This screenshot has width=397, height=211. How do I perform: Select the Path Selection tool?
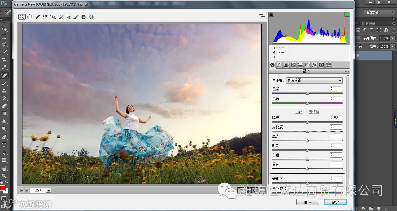point(4,152)
